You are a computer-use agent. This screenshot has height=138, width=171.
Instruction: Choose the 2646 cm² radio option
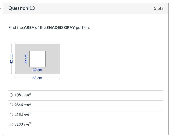11,105
